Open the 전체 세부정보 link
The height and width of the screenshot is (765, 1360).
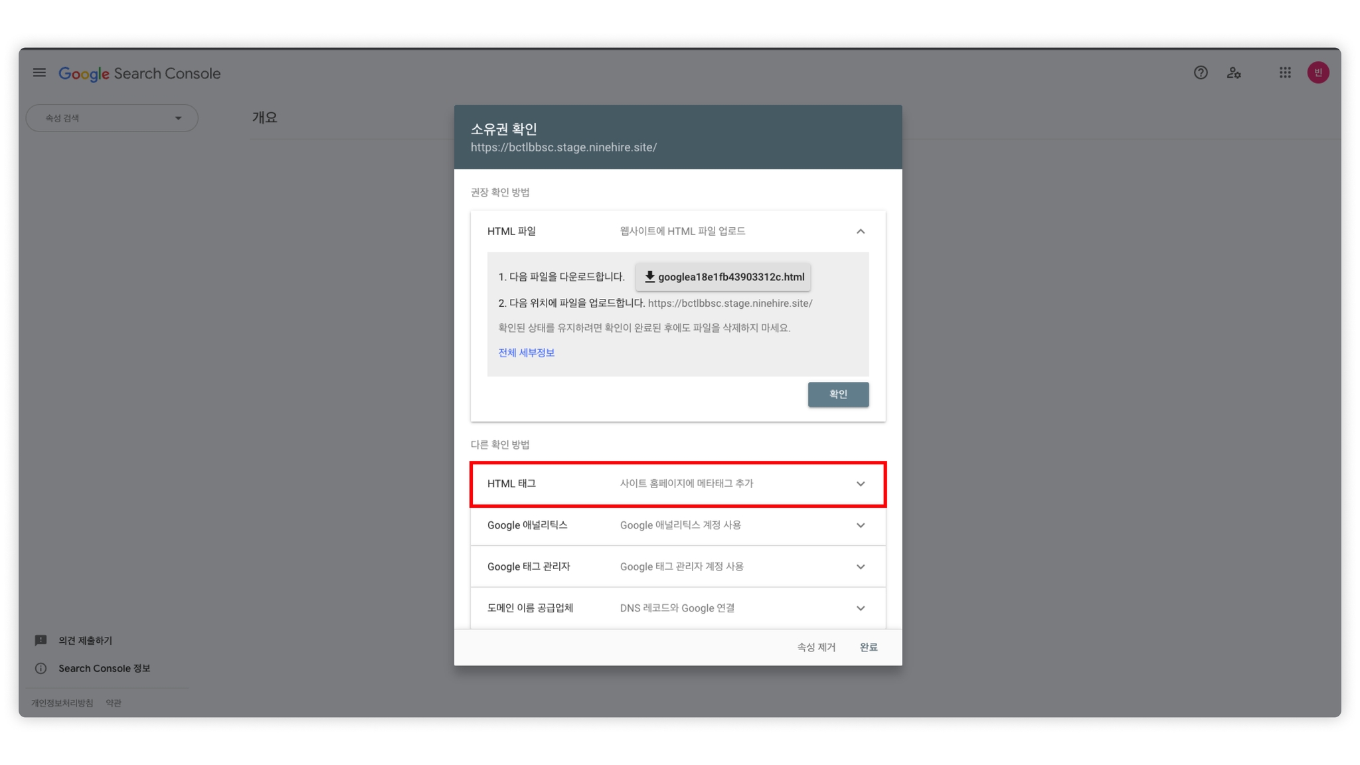click(526, 353)
